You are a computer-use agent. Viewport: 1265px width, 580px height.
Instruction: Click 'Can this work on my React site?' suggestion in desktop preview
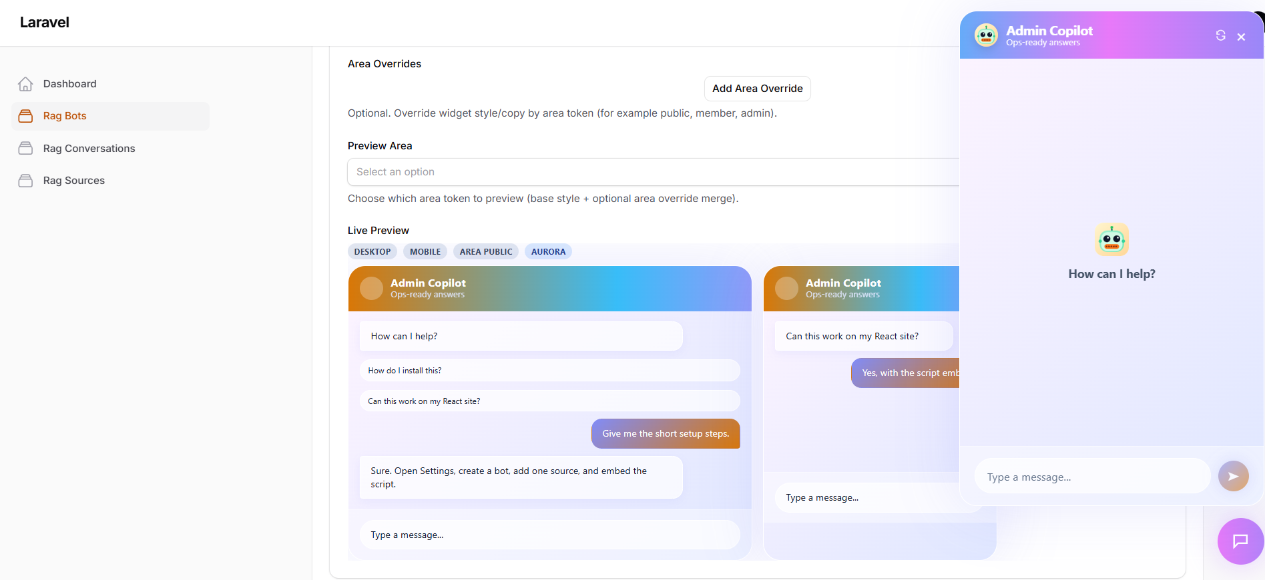click(549, 401)
